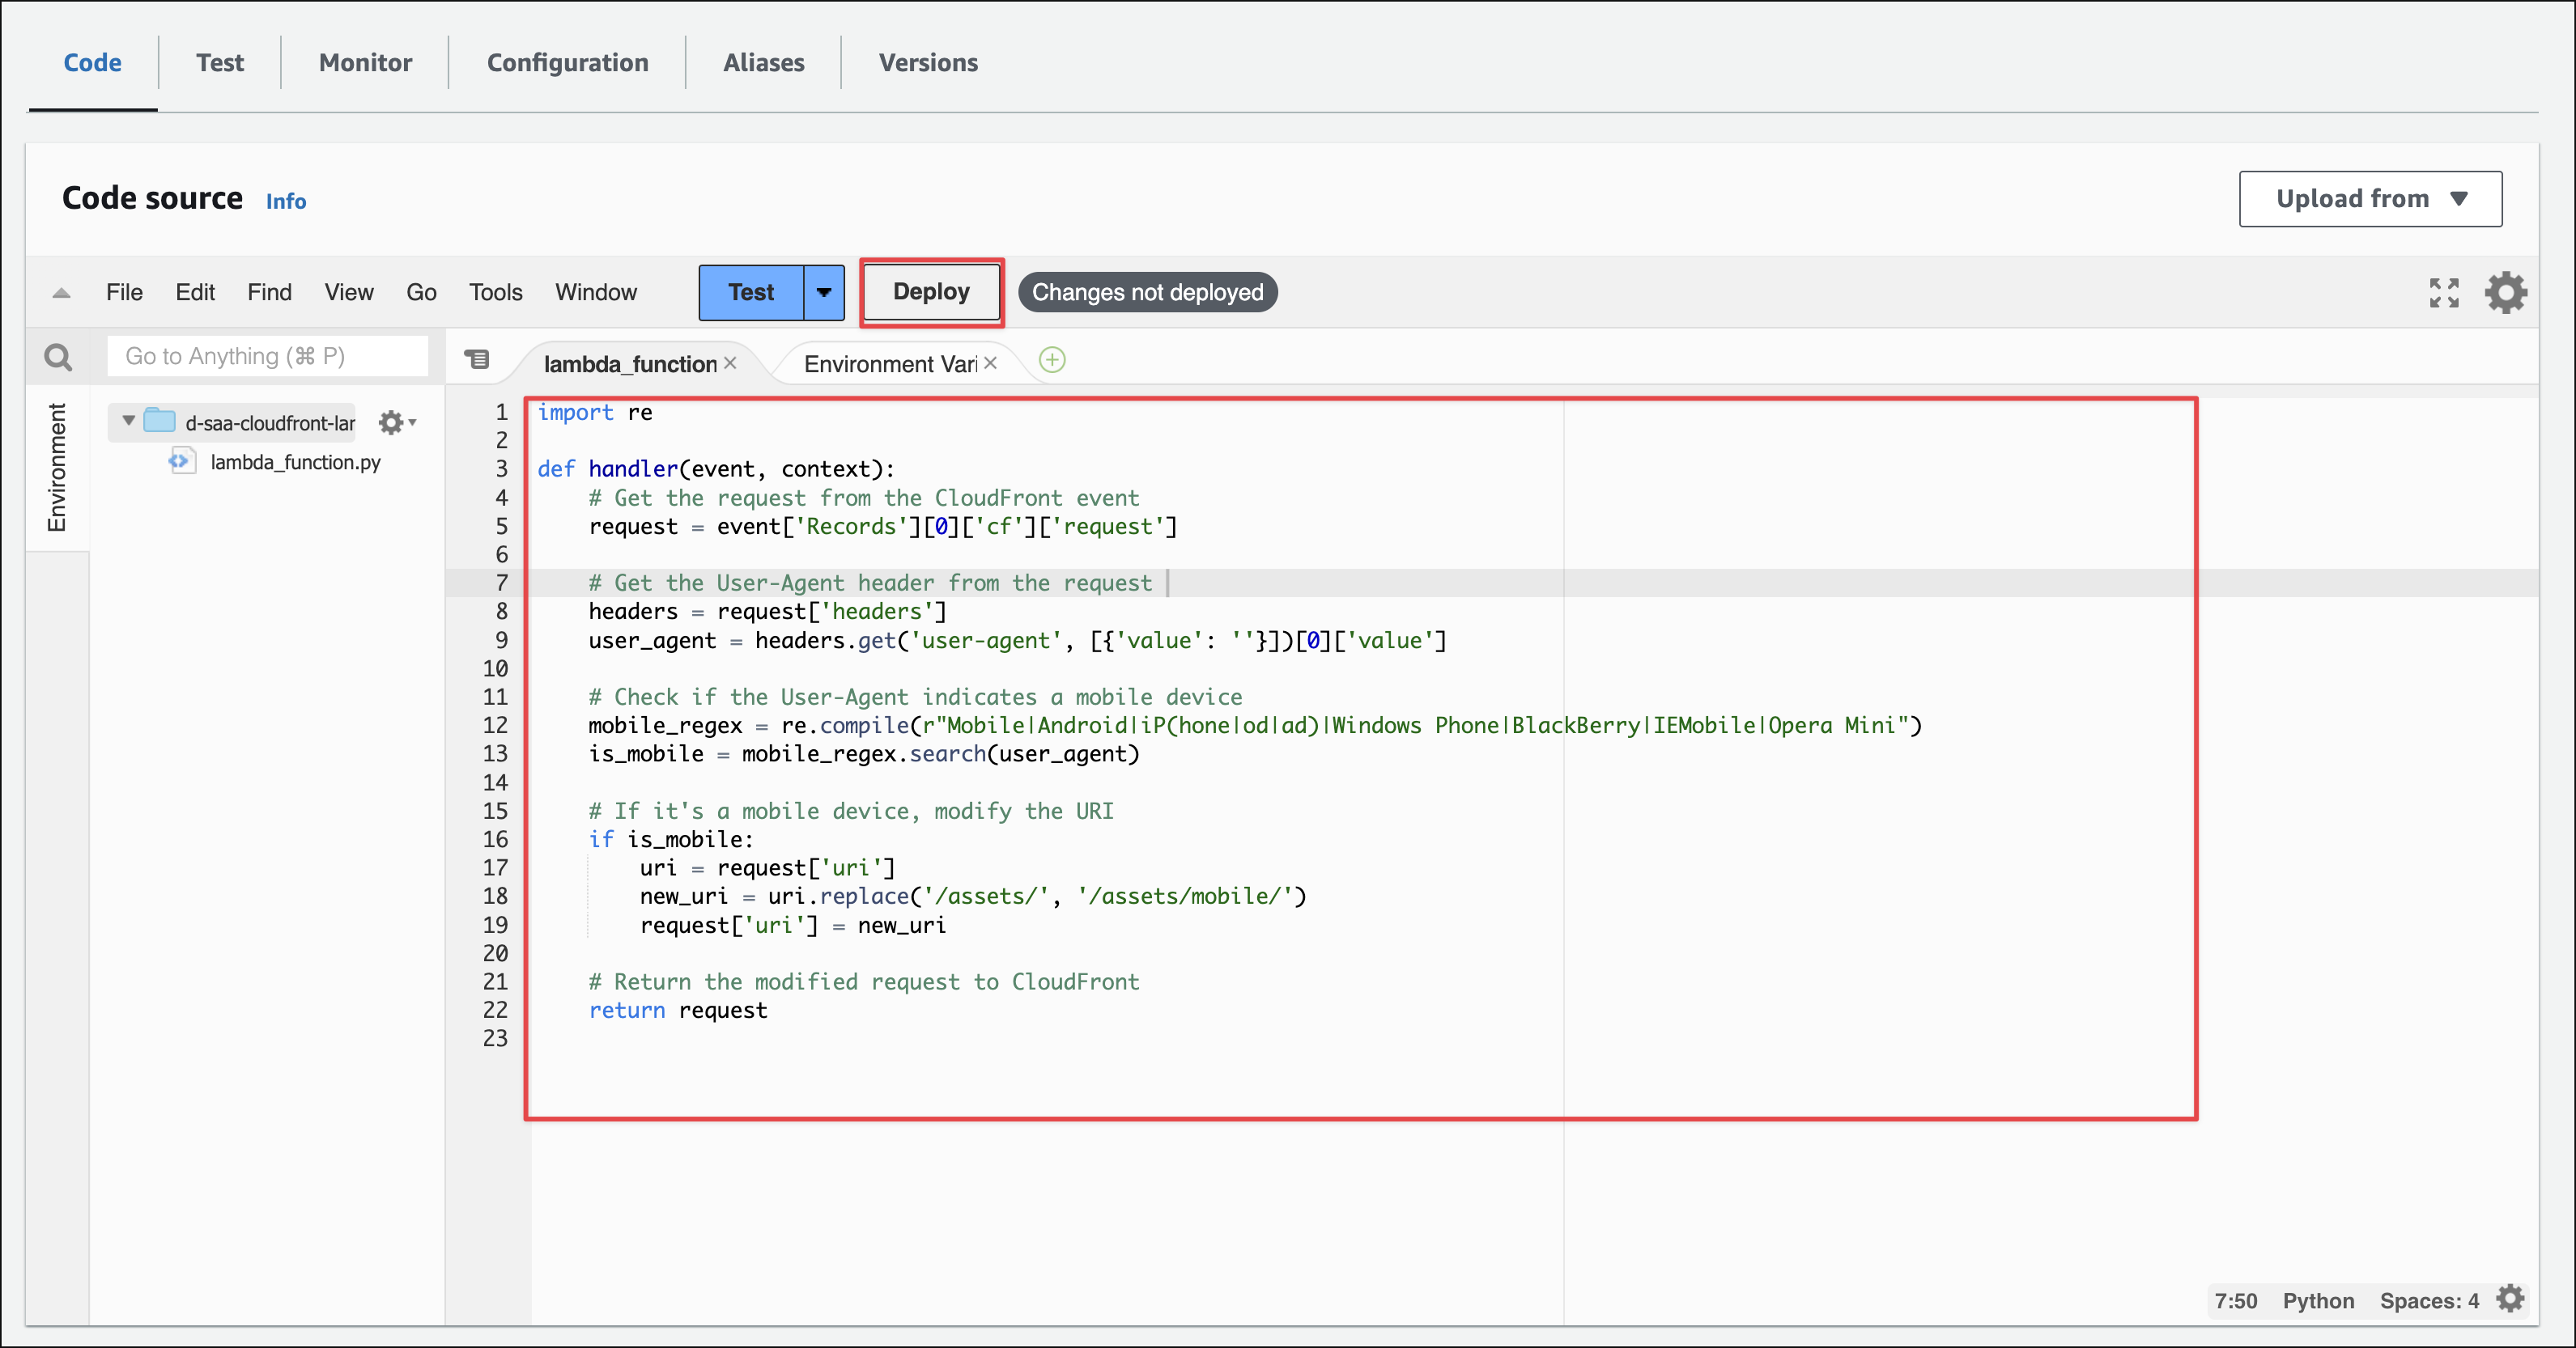Screen dimensions: 2576x1348
Task: Open editor settings gear icon
Action: click(x=2505, y=293)
